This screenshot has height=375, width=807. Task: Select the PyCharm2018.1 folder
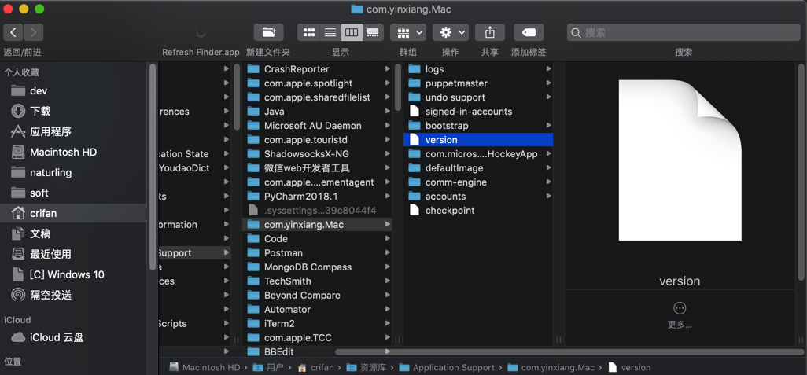click(317, 197)
